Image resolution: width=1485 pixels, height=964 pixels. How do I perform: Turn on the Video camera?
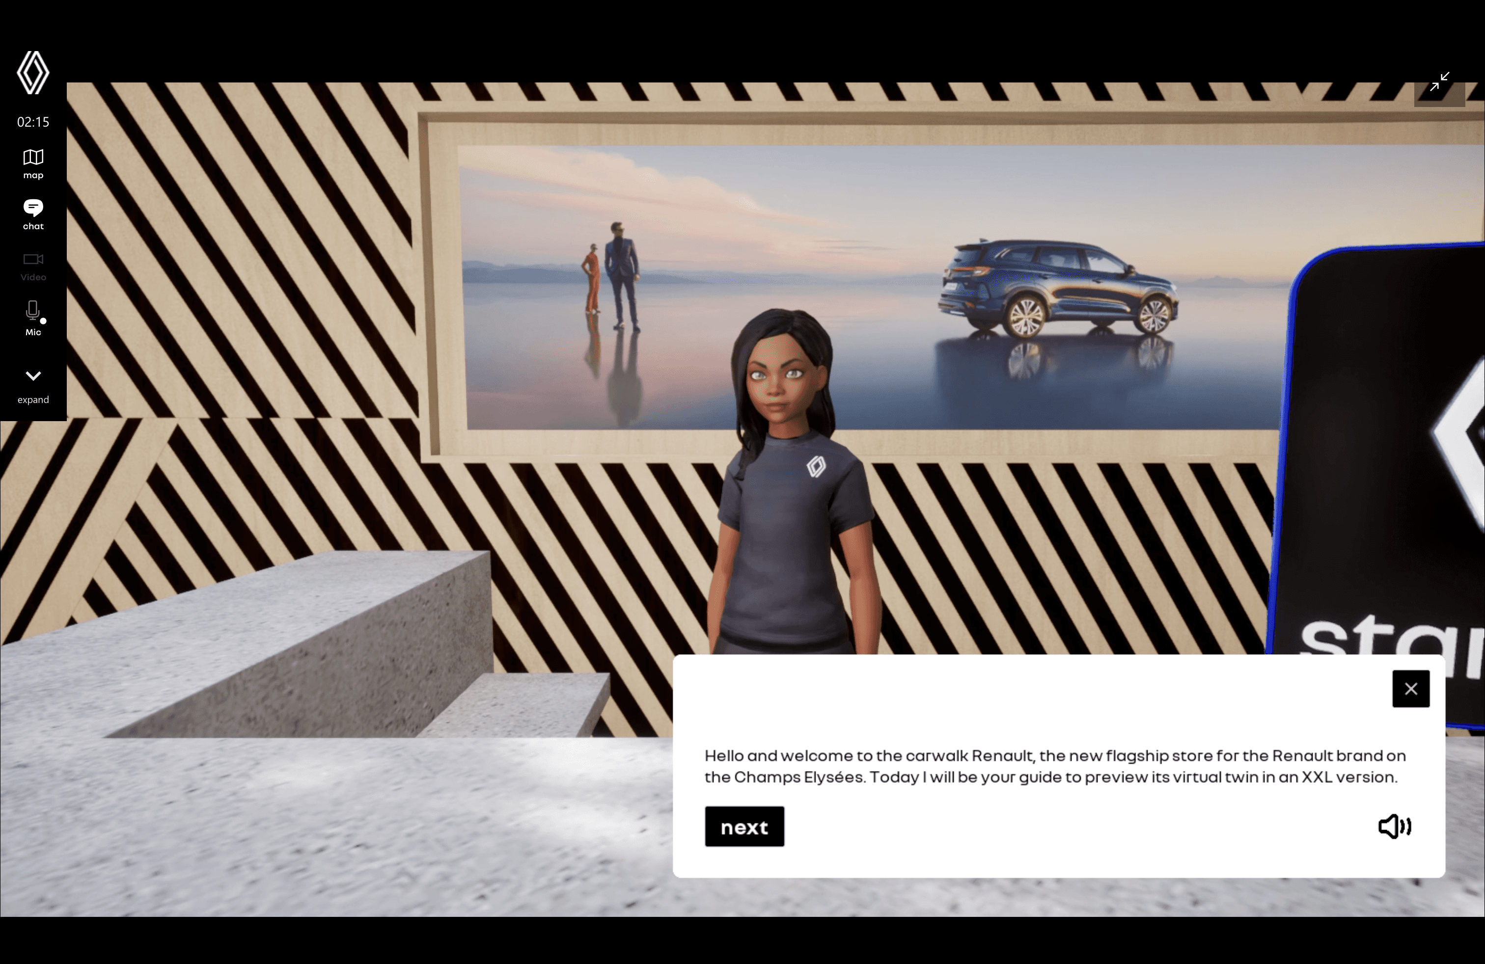tap(33, 267)
